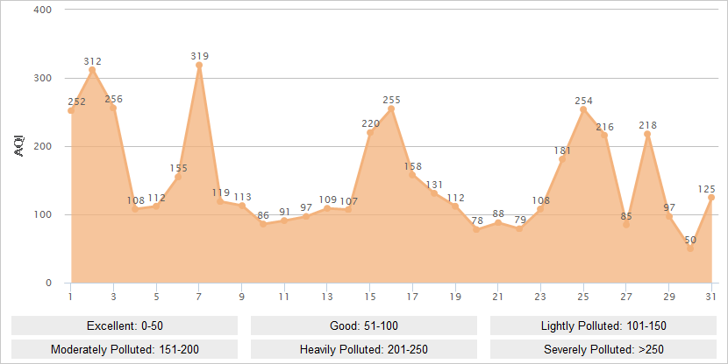Click x-axis day label 31
This screenshot has width=728, height=364.
coord(710,297)
